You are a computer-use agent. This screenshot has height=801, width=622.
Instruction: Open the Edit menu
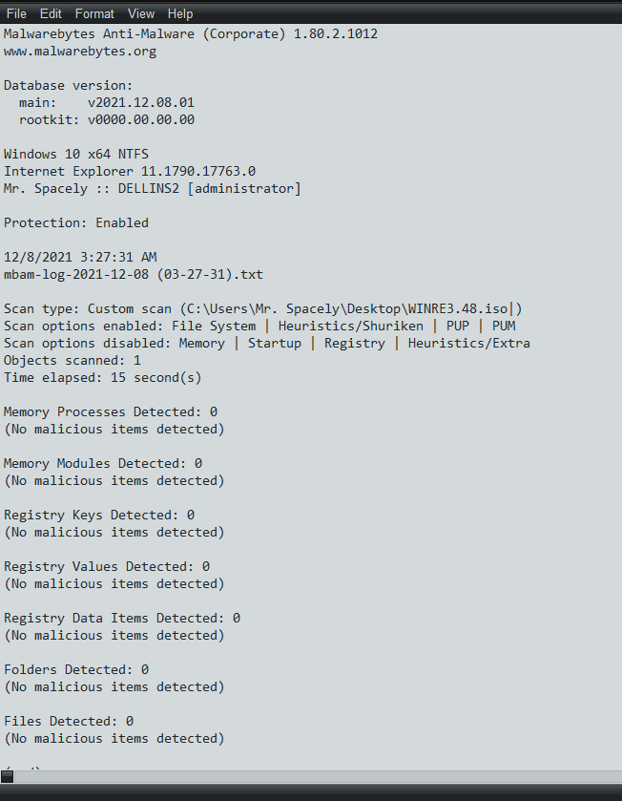pos(51,13)
